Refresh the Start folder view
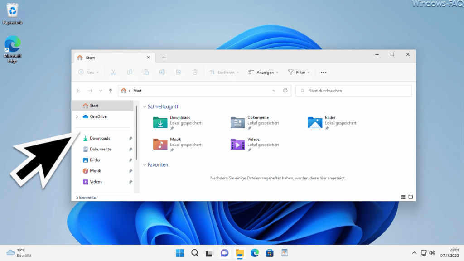 285,91
